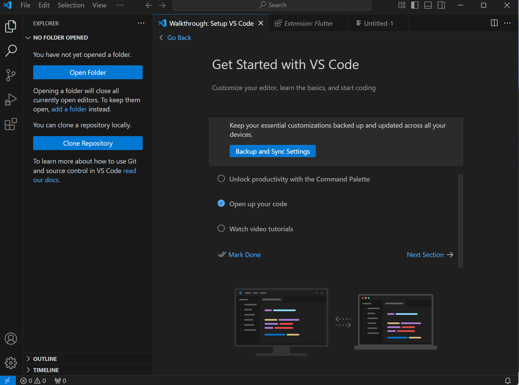
Task: Follow the 'add a folder' link
Action: [x=69, y=109]
